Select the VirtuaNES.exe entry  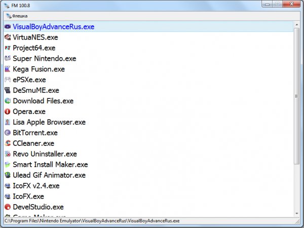148,37
